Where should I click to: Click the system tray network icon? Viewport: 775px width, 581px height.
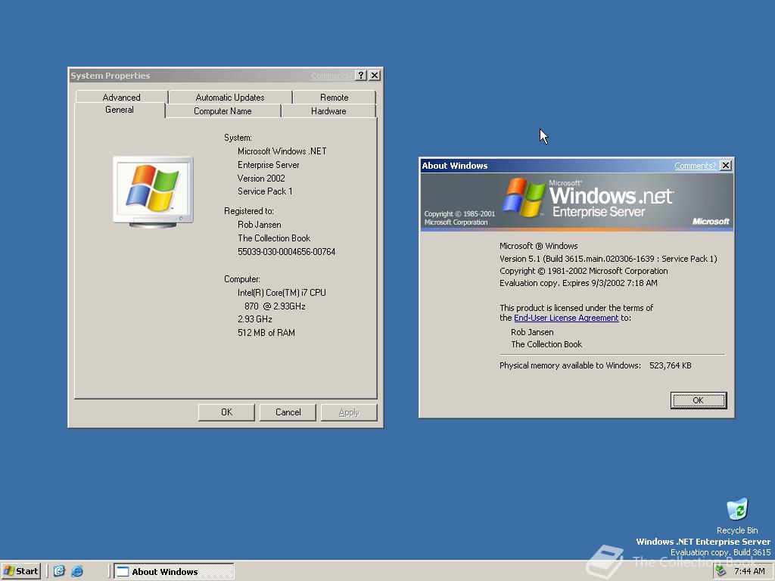point(721,571)
